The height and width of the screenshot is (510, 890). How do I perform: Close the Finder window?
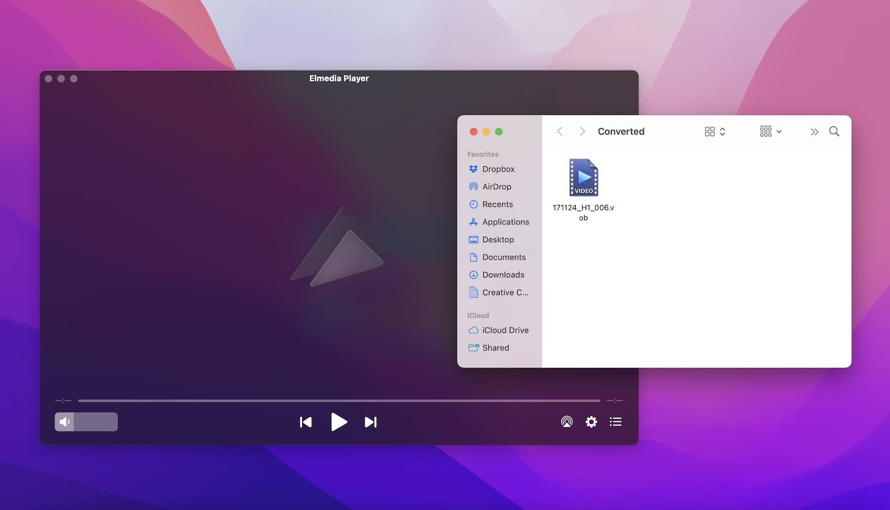[x=474, y=132]
